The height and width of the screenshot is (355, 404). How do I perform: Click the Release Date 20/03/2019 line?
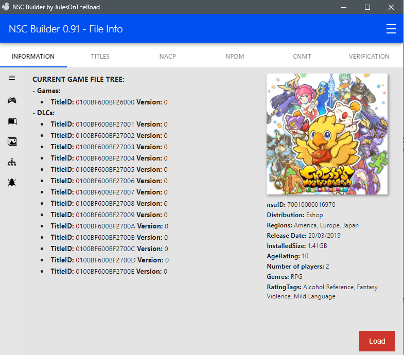click(304, 236)
